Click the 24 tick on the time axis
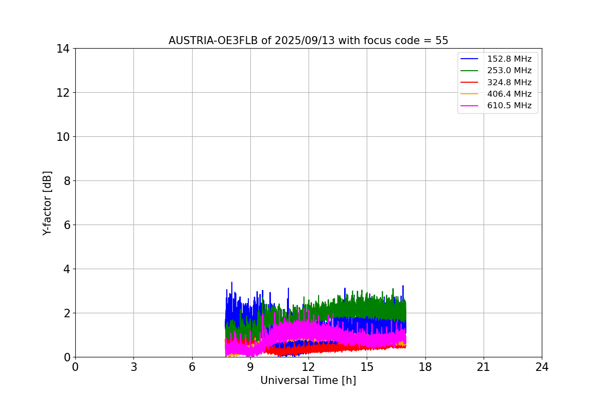Viewport: 602px width, 401px height. (542, 367)
